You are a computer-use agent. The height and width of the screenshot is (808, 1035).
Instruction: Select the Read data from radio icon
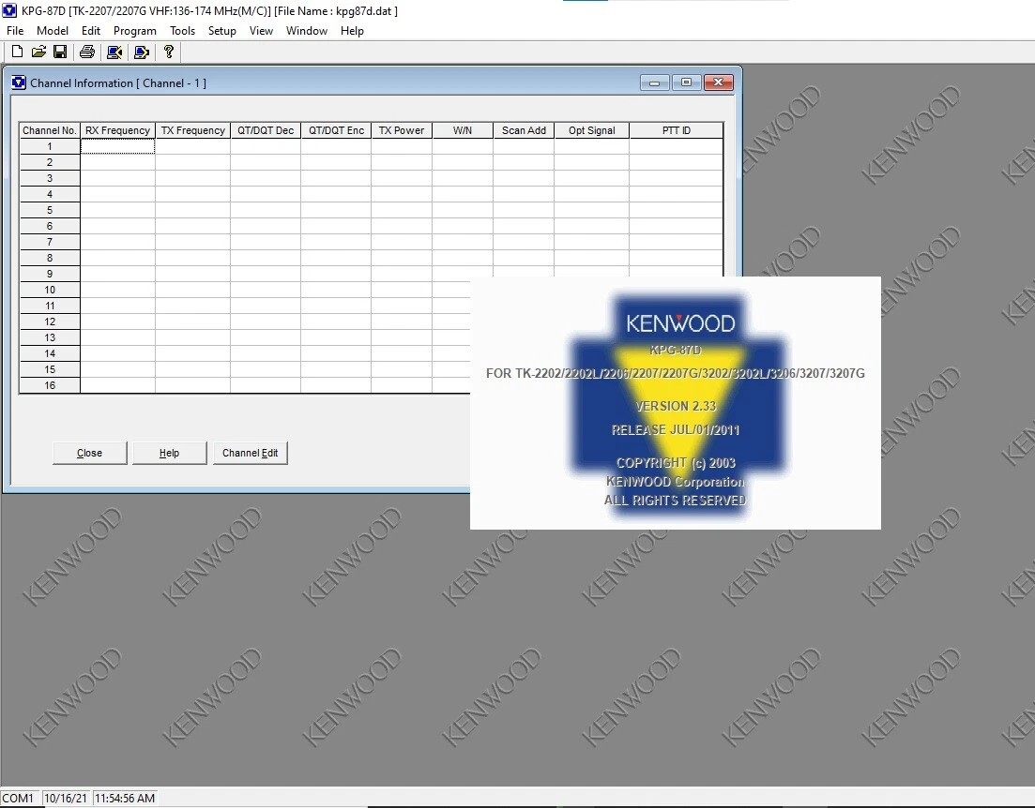(x=114, y=52)
